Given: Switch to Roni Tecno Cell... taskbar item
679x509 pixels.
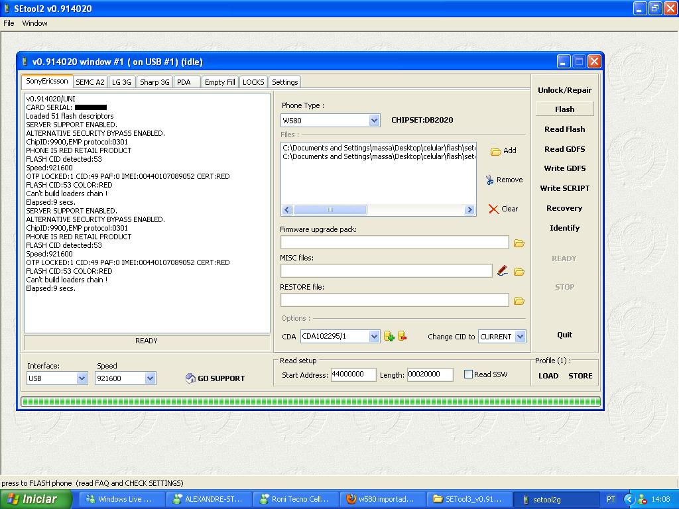Looking at the screenshot, I should pos(296,499).
